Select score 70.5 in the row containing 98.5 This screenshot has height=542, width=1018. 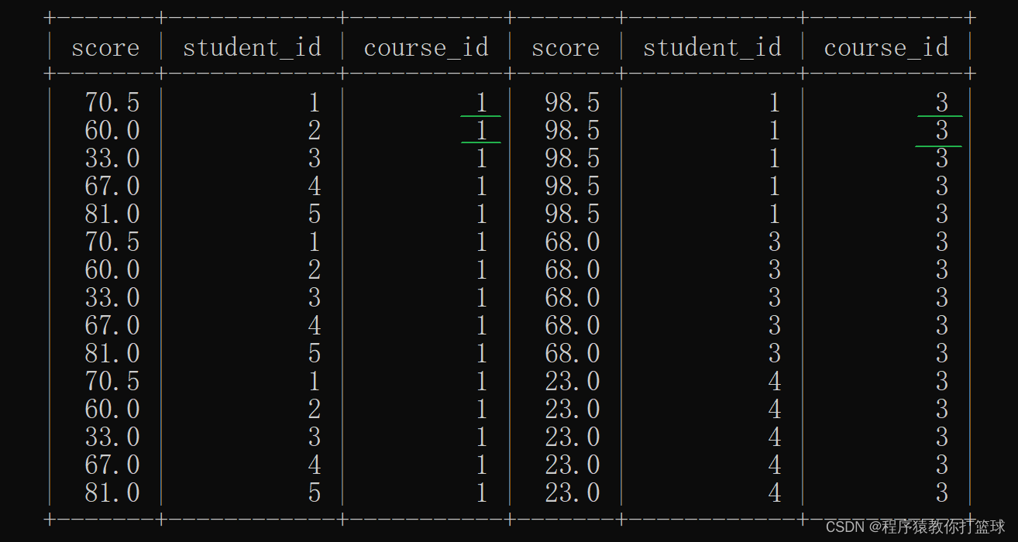[112, 103]
